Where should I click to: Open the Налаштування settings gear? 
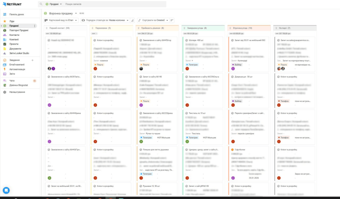[5, 92]
